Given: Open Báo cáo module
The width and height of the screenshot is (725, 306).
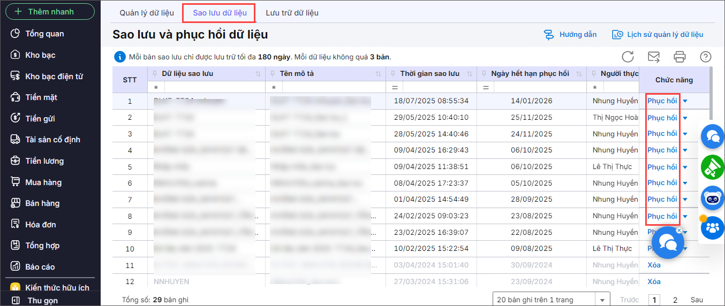Looking at the screenshot, I should pos(40,267).
